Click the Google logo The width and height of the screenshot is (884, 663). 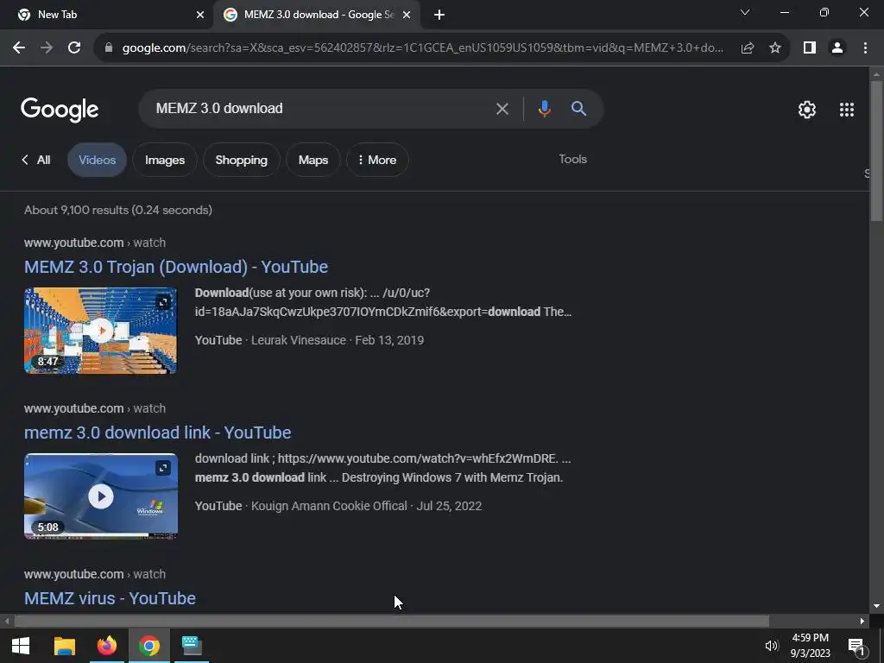click(60, 110)
